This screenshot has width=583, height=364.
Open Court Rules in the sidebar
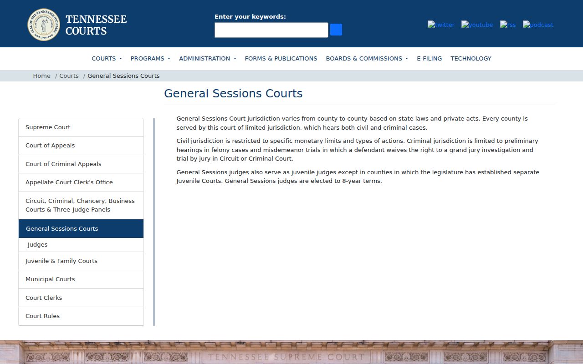pos(81,316)
